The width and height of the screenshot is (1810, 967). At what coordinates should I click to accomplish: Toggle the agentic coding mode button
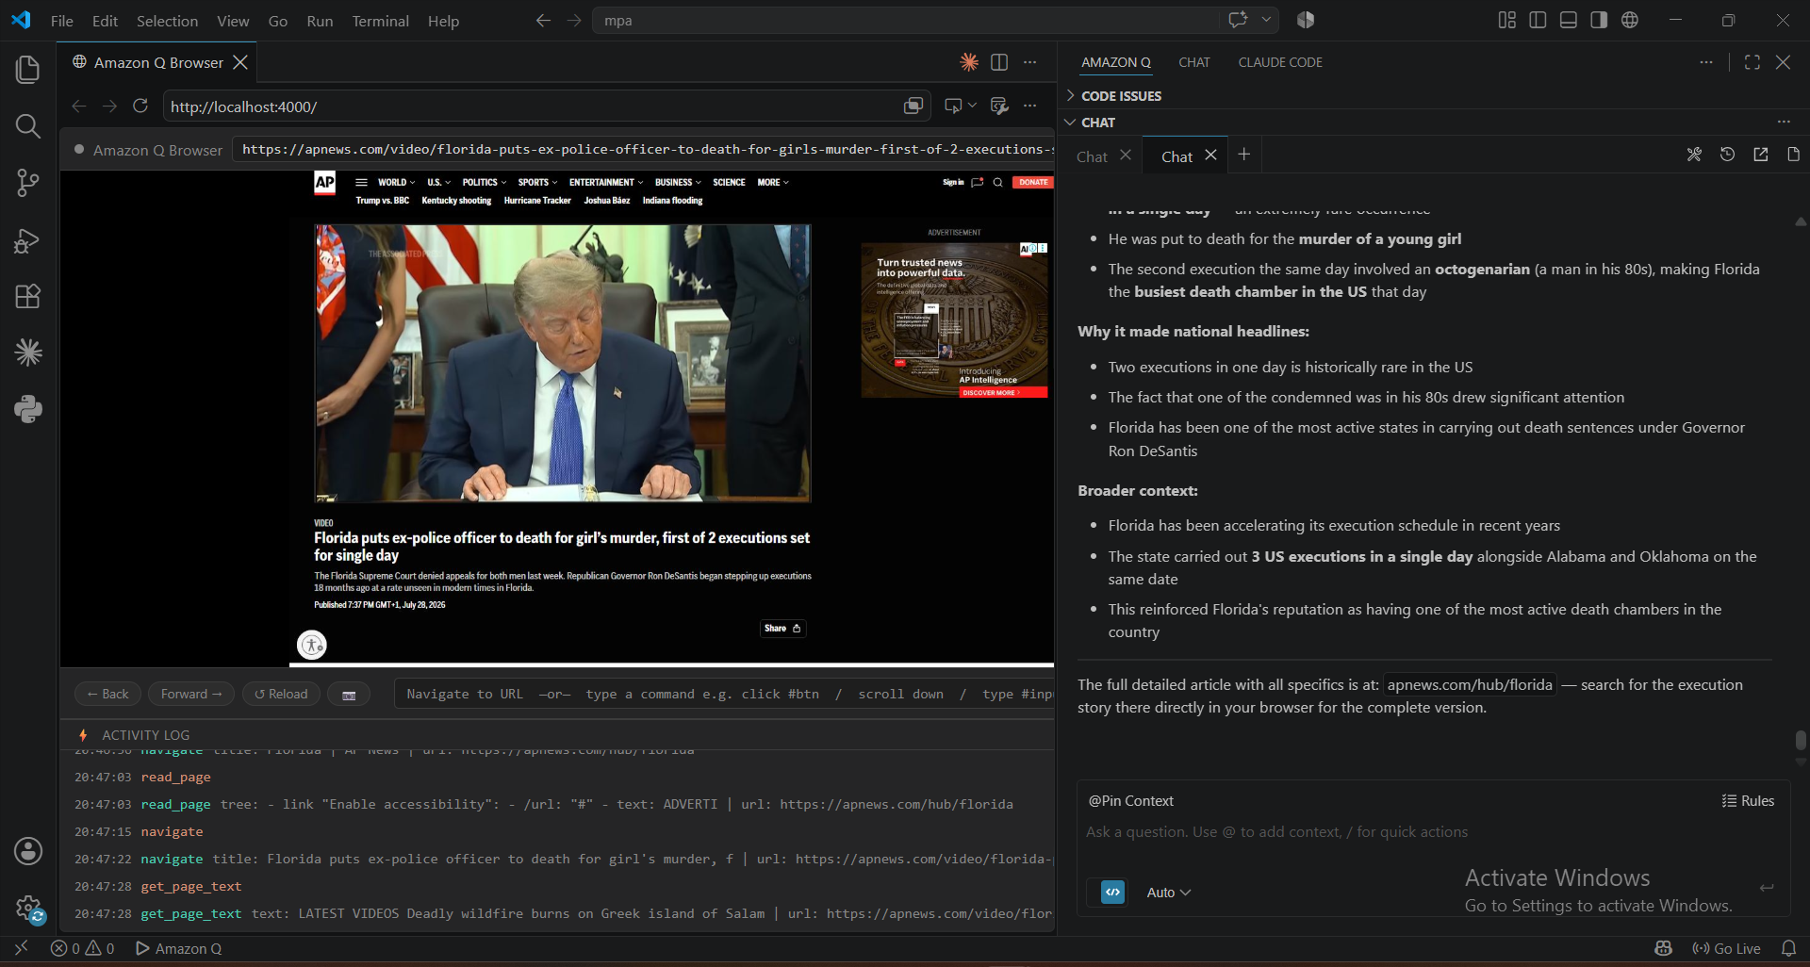click(x=1112, y=892)
